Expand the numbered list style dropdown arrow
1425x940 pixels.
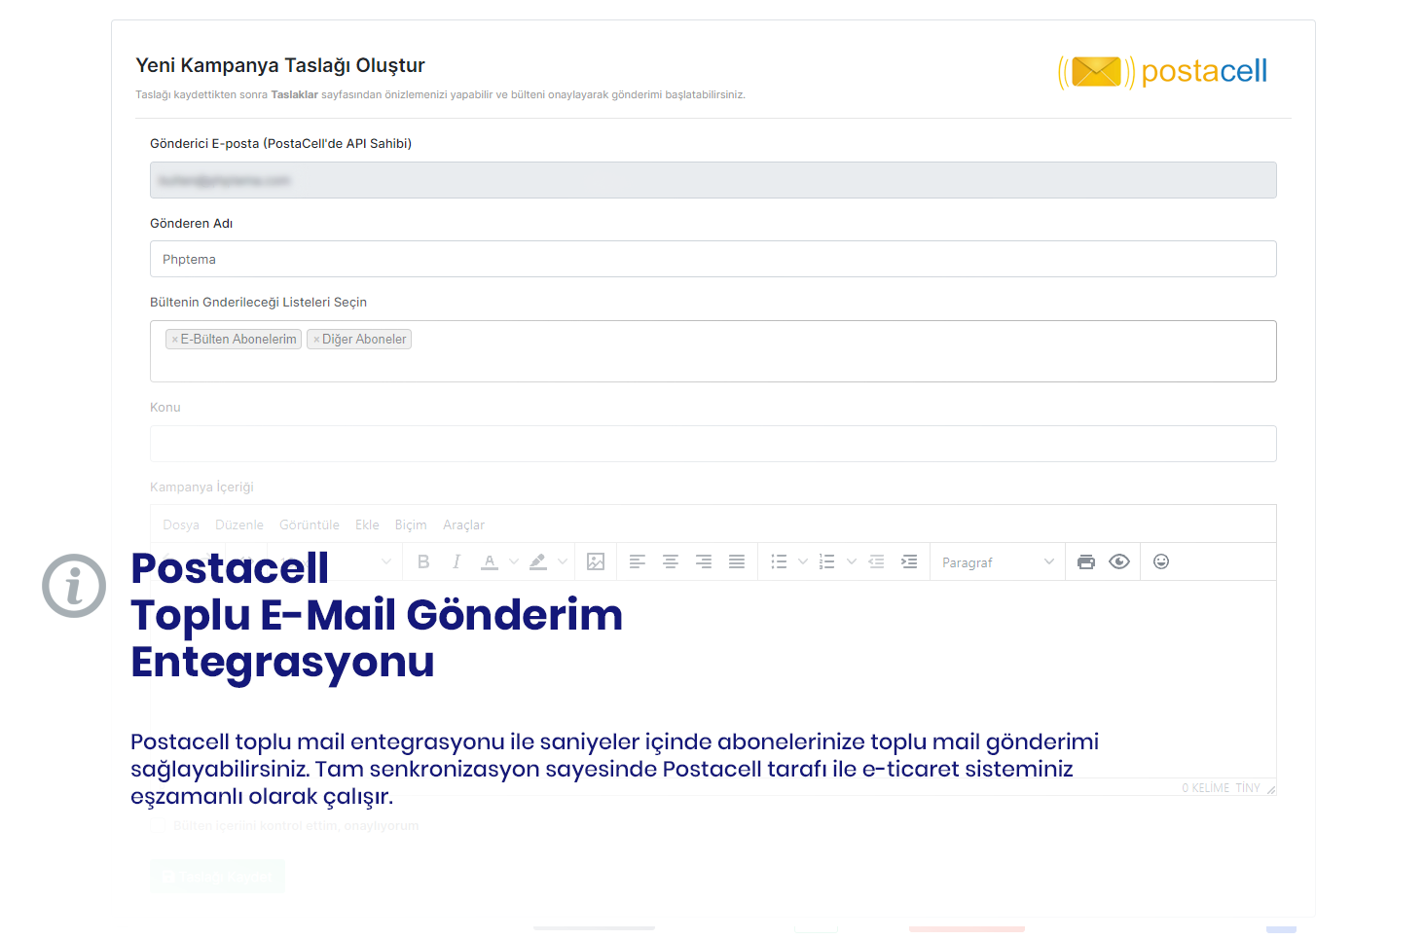[x=852, y=562]
